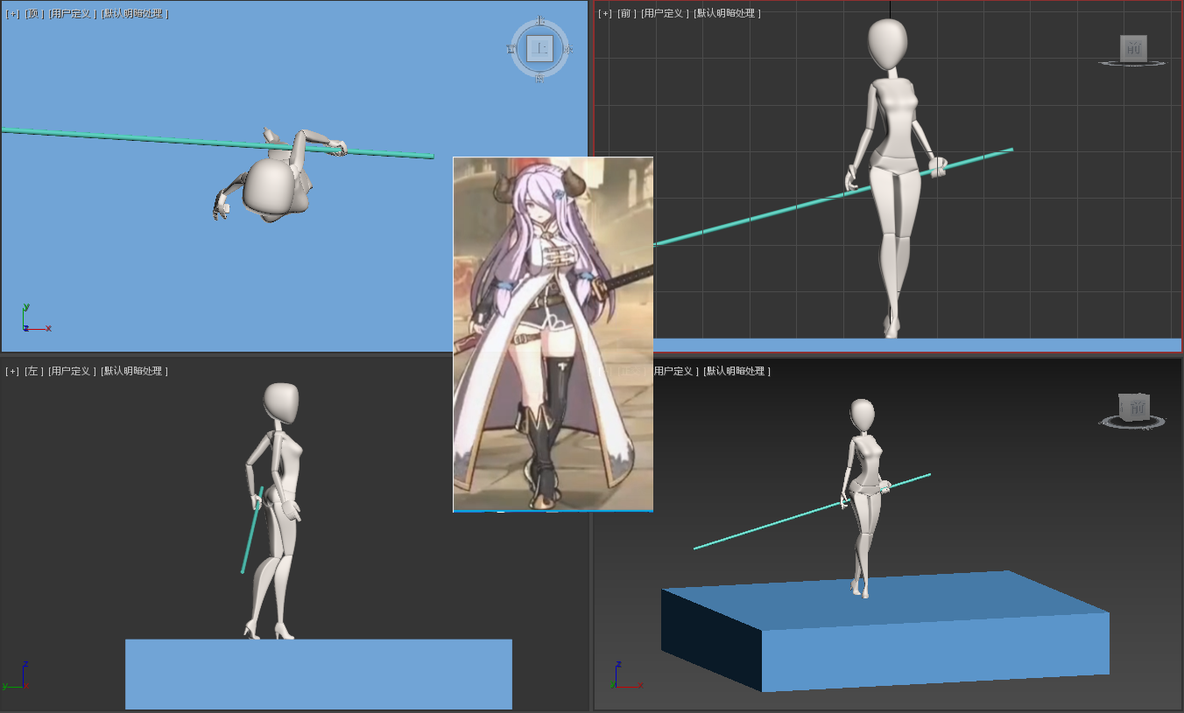Open [用户定义] menu in the front viewport
This screenshot has height=713, width=1184.
point(665,13)
